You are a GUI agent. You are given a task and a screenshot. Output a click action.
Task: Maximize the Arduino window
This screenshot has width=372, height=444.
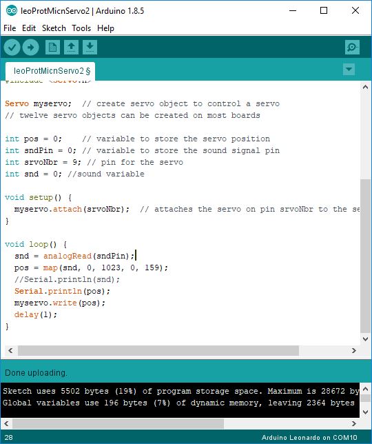pyautogui.click(x=324, y=11)
